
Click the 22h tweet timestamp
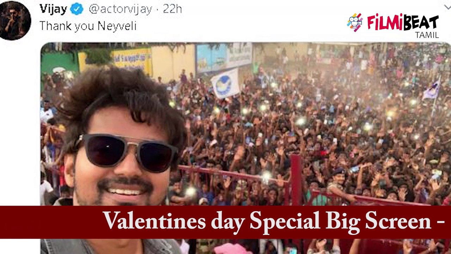tap(172, 9)
